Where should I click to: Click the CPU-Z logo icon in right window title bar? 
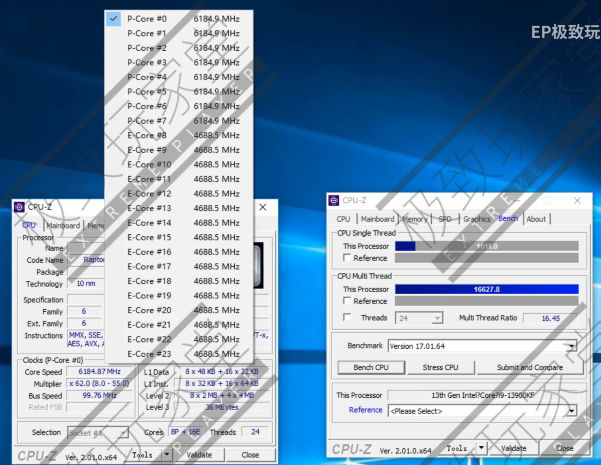(334, 200)
